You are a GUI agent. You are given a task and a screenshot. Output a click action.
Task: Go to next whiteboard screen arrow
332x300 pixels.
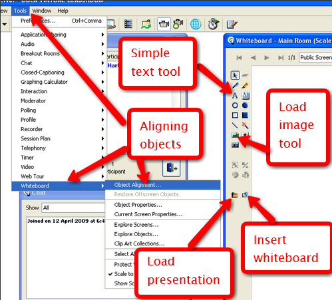coord(267,58)
